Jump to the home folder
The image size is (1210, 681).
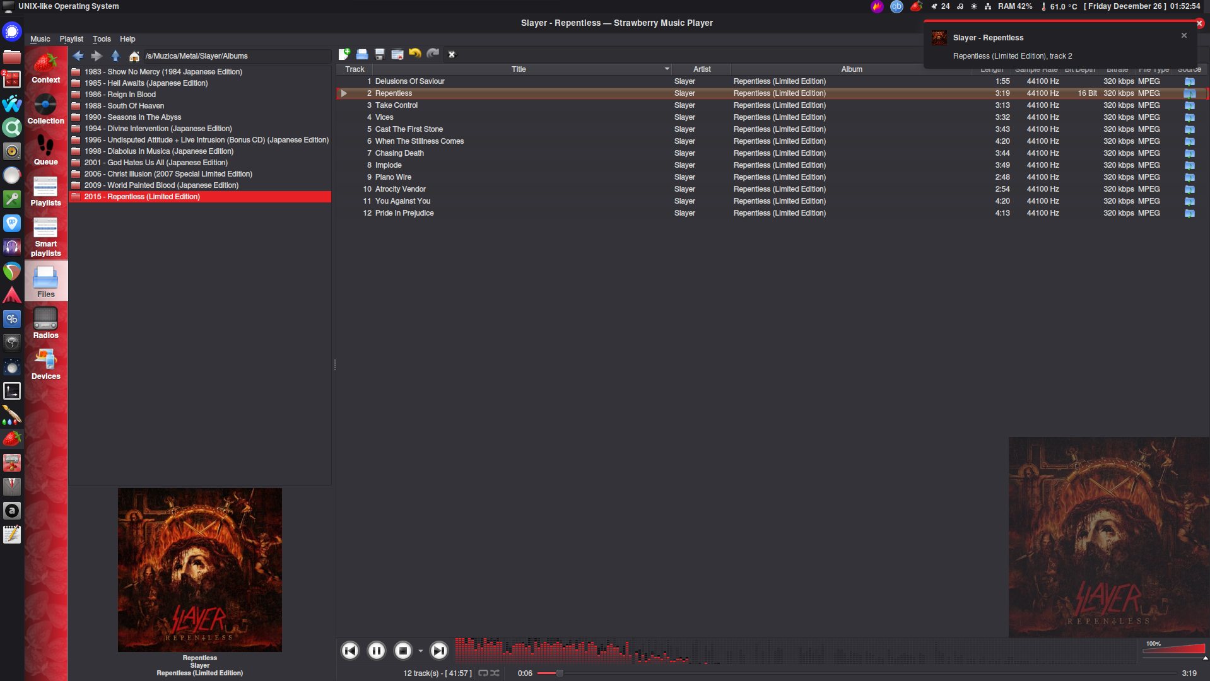pyautogui.click(x=134, y=56)
